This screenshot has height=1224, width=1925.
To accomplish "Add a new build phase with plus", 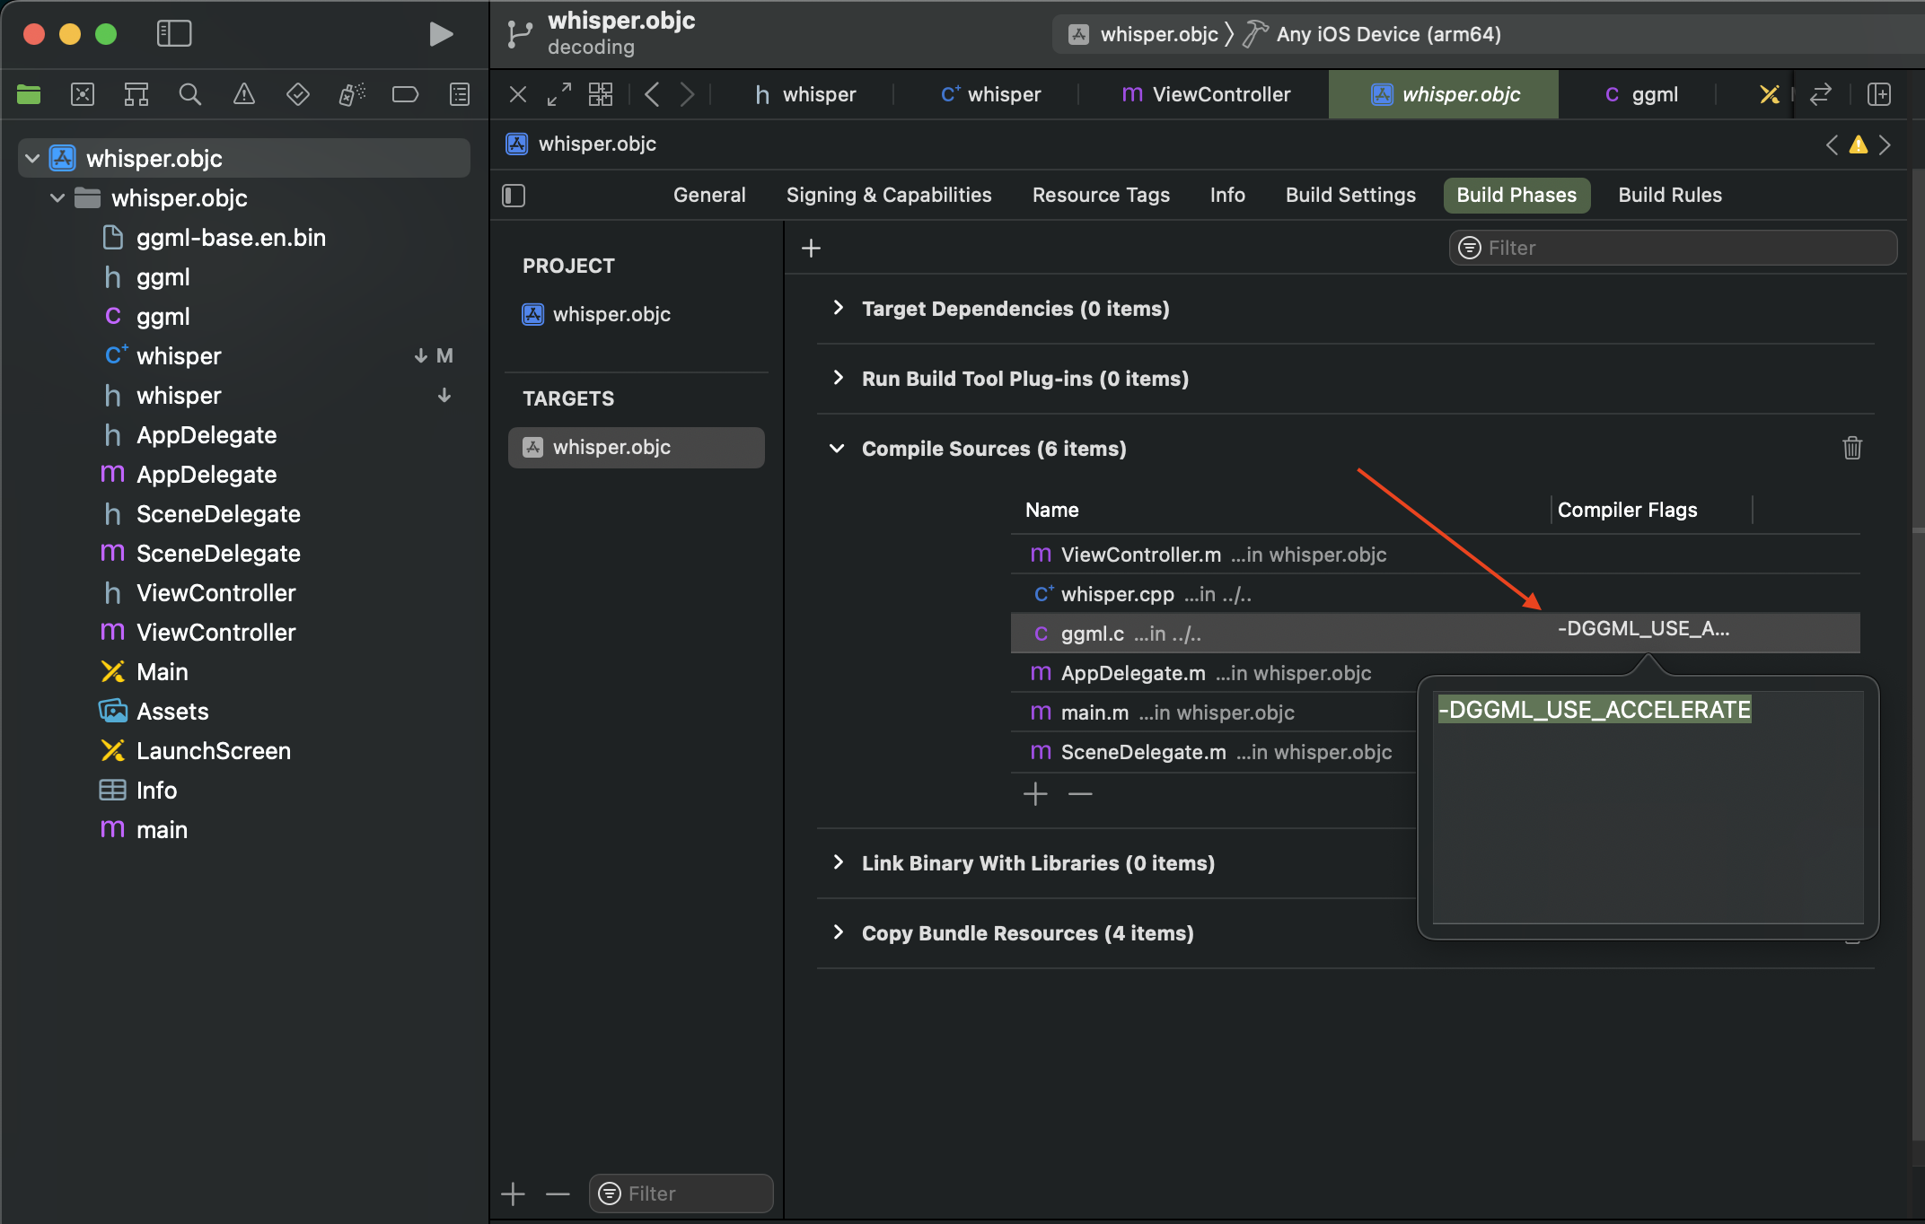I will (x=811, y=248).
